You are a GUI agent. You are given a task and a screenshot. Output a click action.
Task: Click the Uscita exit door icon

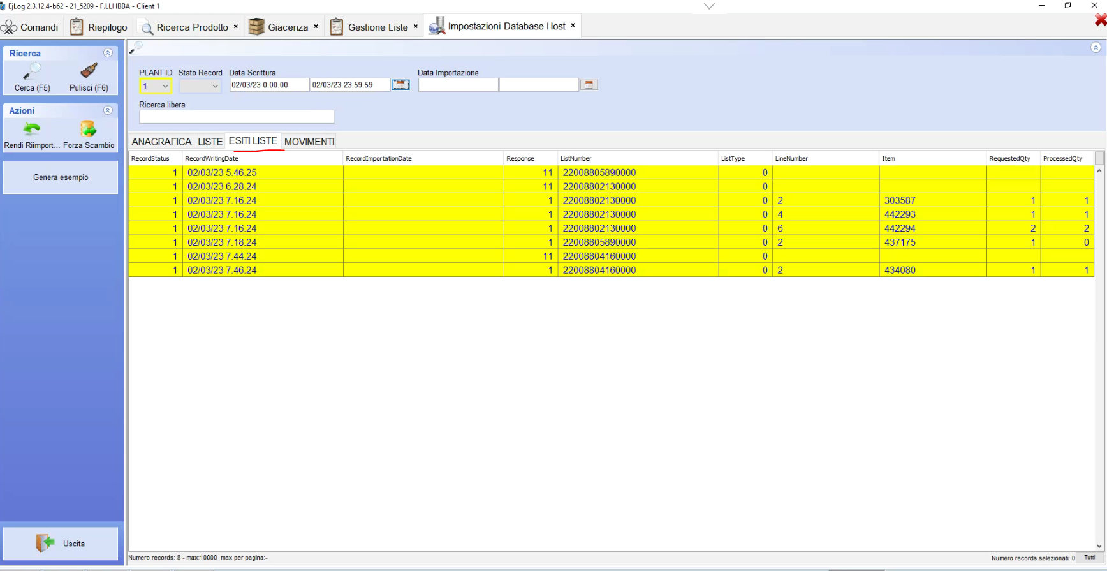(45, 544)
